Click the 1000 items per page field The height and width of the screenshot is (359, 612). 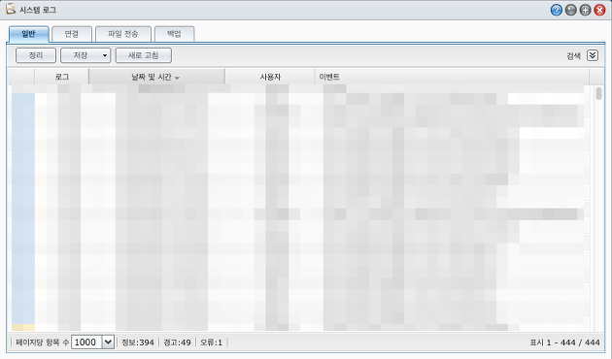click(x=86, y=343)
